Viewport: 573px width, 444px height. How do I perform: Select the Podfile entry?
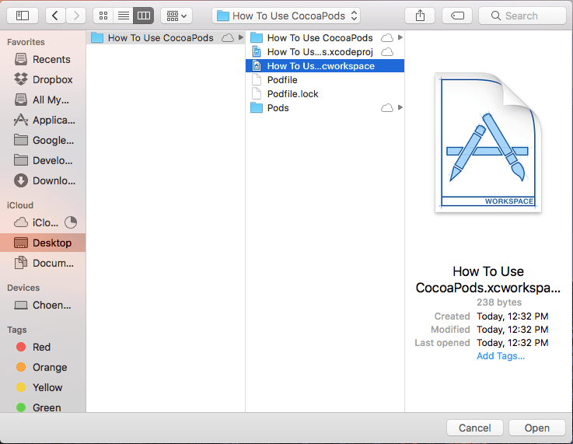click(325, 79)
